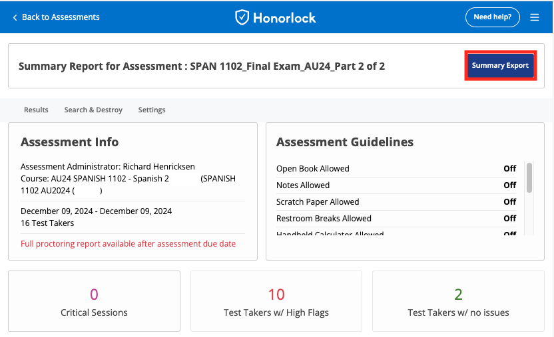Screen dimensions: 554x337
Task: Open Test Takers w/ no issues card
Action: (458, 301)
